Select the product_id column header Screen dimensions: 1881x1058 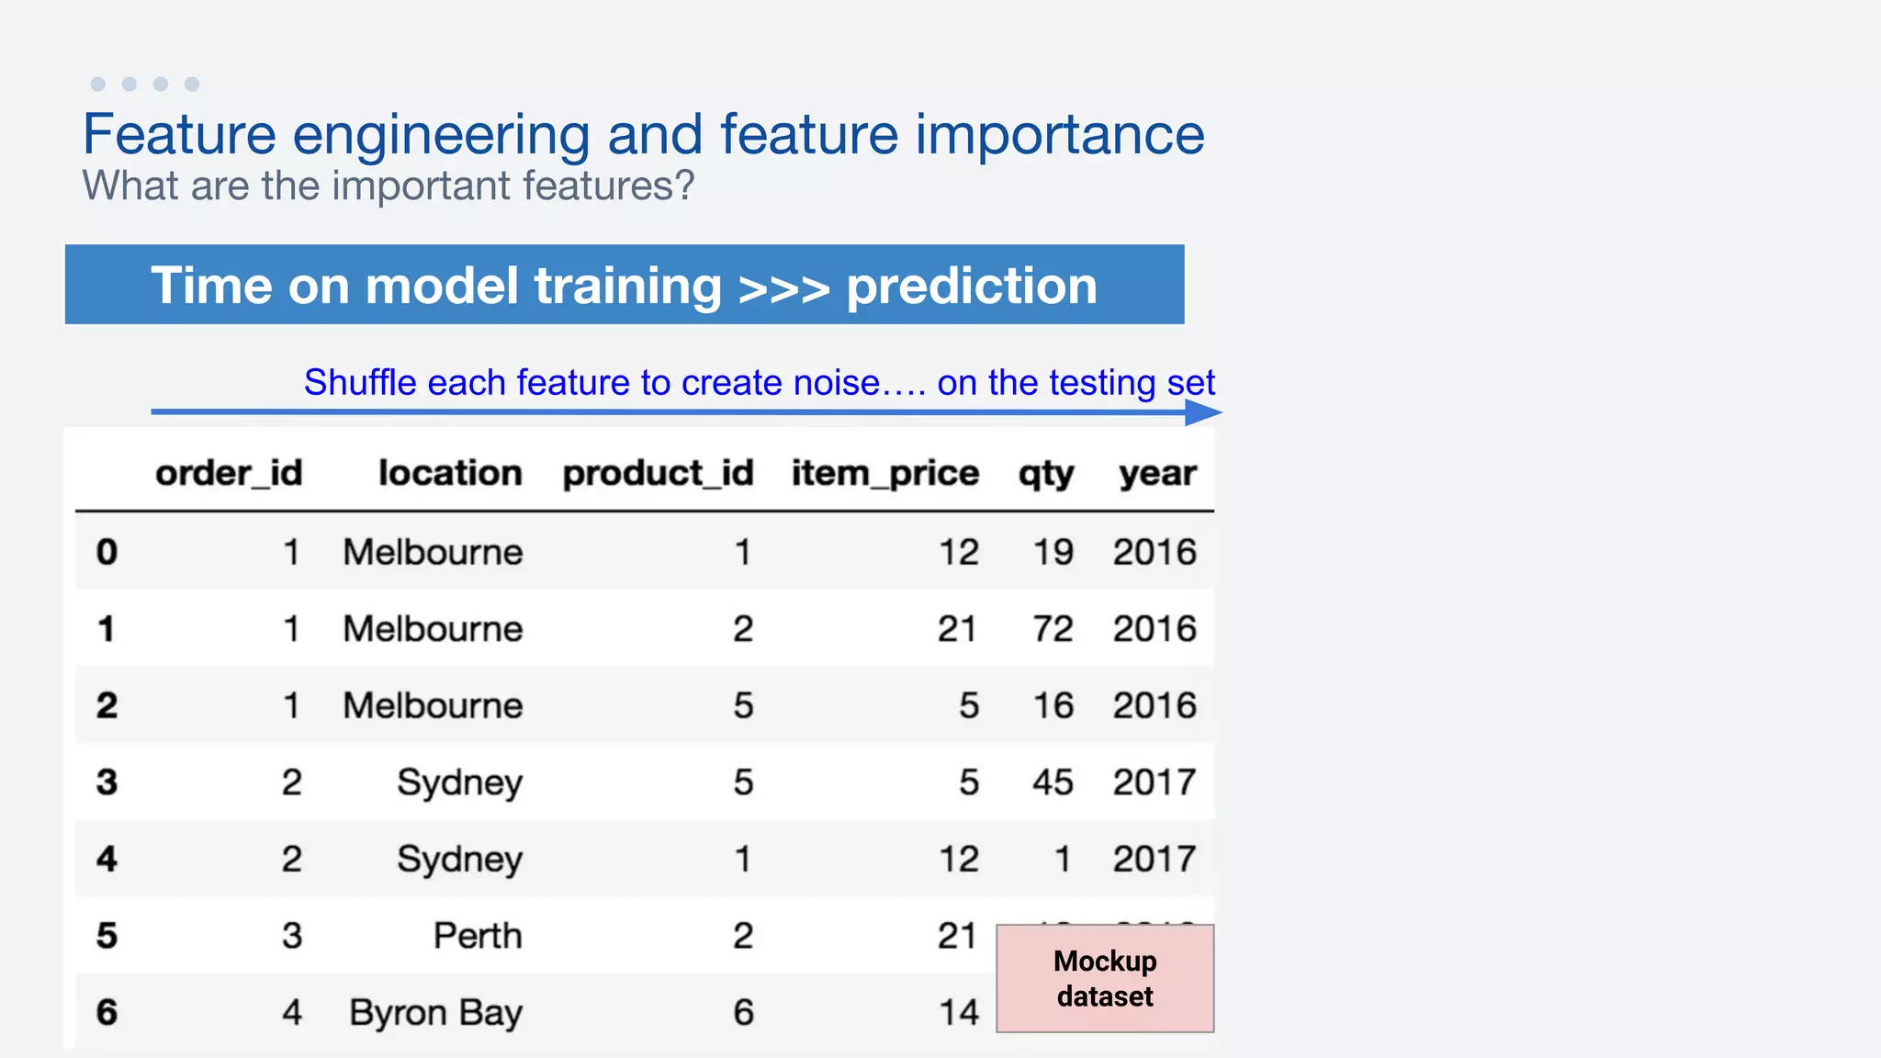point(658,474)
